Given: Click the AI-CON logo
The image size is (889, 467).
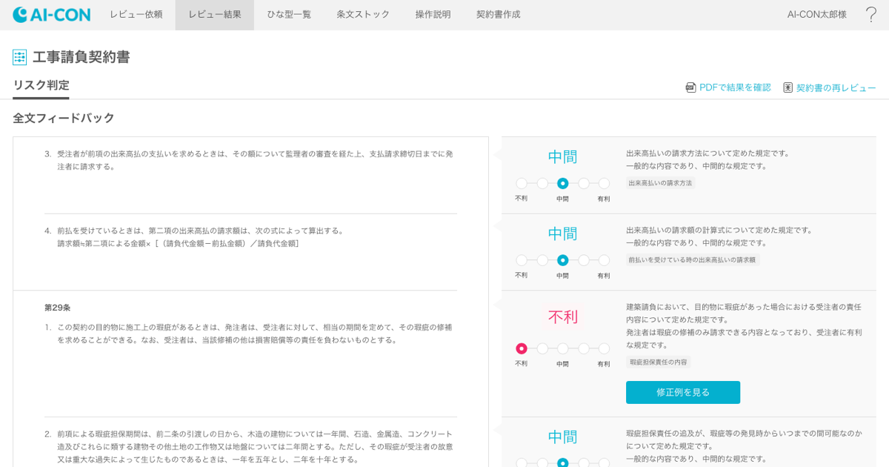Looking at the screenshot, I should pyautogui.click(x=51, y=15).
